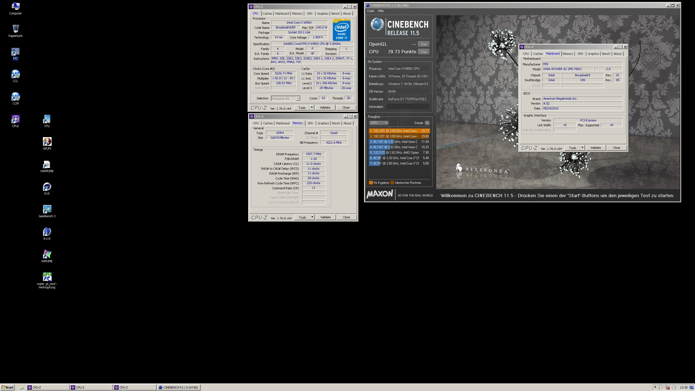The image size is (695, 391).
Task: Expand Tools arrow in top CPU-Z window
Action: coord(312,108)
